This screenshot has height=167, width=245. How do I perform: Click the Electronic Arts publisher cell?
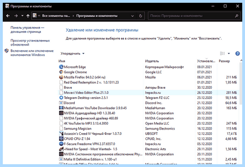point(156,149)
